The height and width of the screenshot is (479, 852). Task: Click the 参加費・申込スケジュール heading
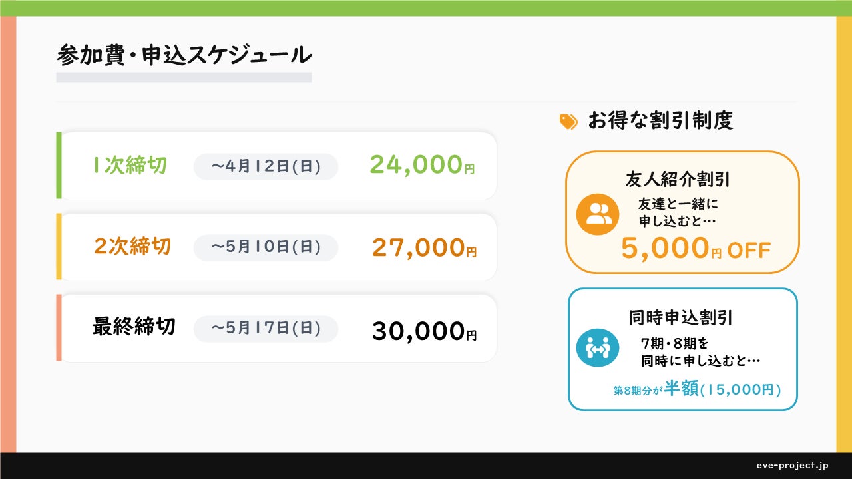click(x=184, y=55)
